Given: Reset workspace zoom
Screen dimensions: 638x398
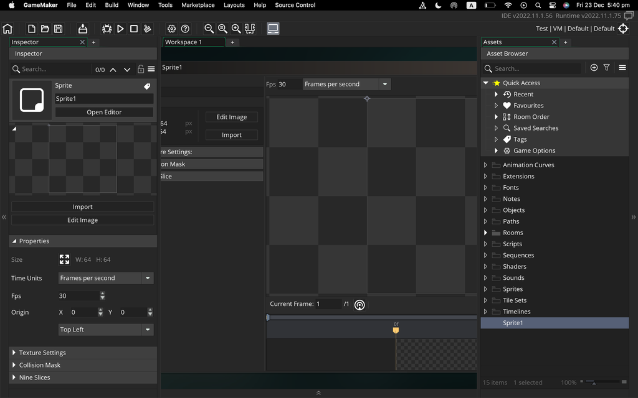Looking at the screenshot, I should coord(222,29).
